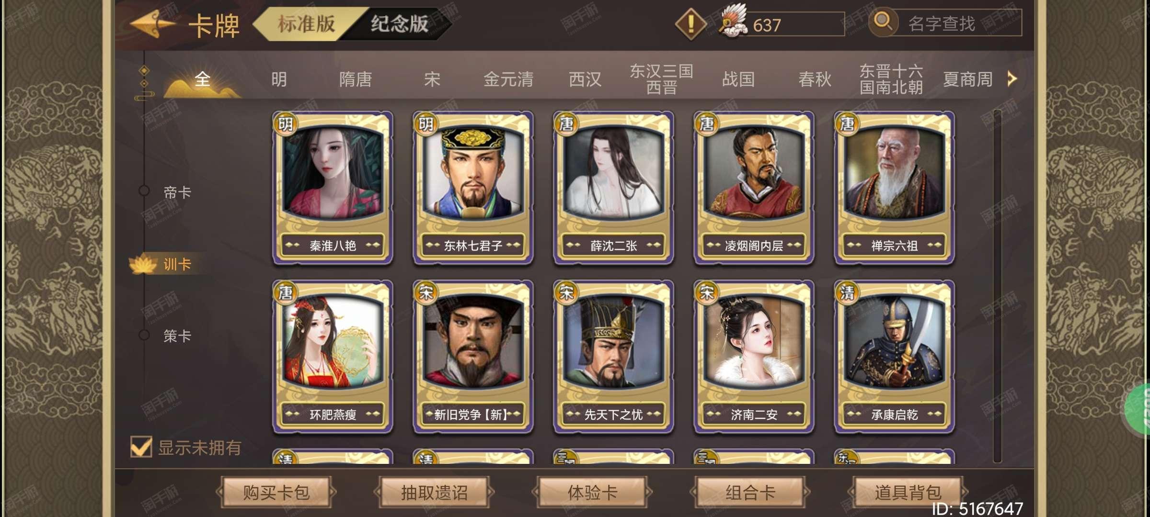Click the exclamation warning diamond icon

click(x=690, y=23)
